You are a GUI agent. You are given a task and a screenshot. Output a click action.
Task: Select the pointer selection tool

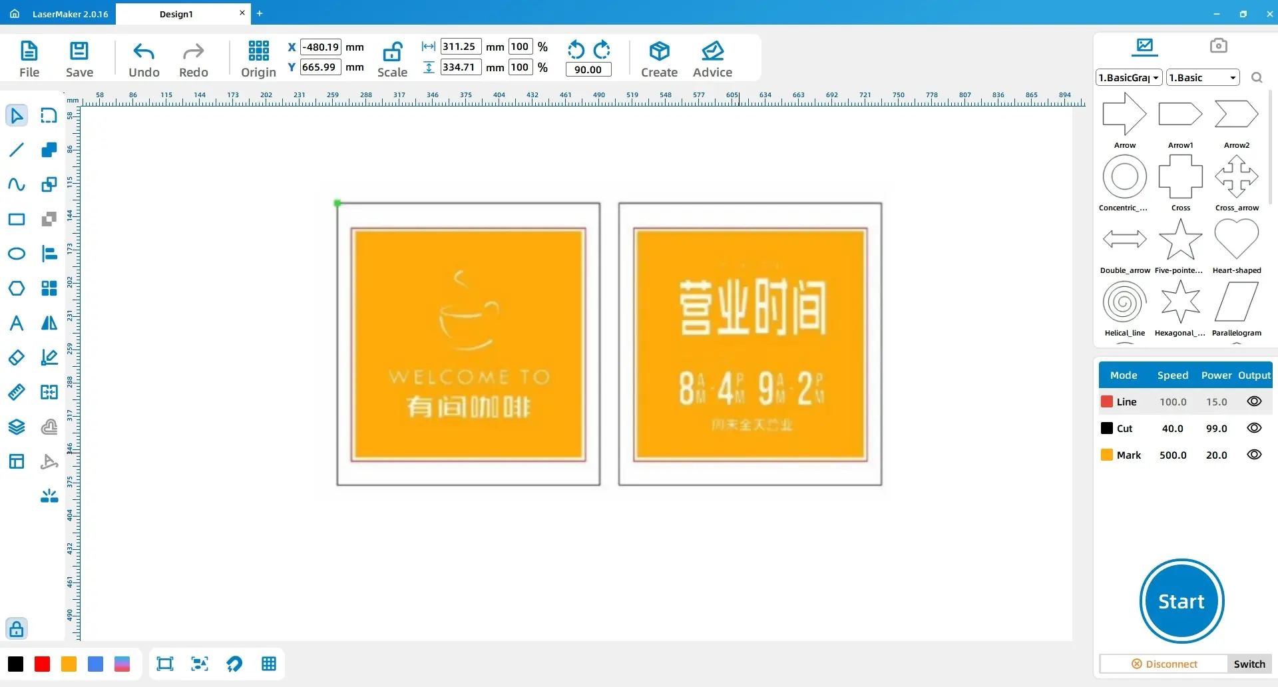tap(17, 115)
